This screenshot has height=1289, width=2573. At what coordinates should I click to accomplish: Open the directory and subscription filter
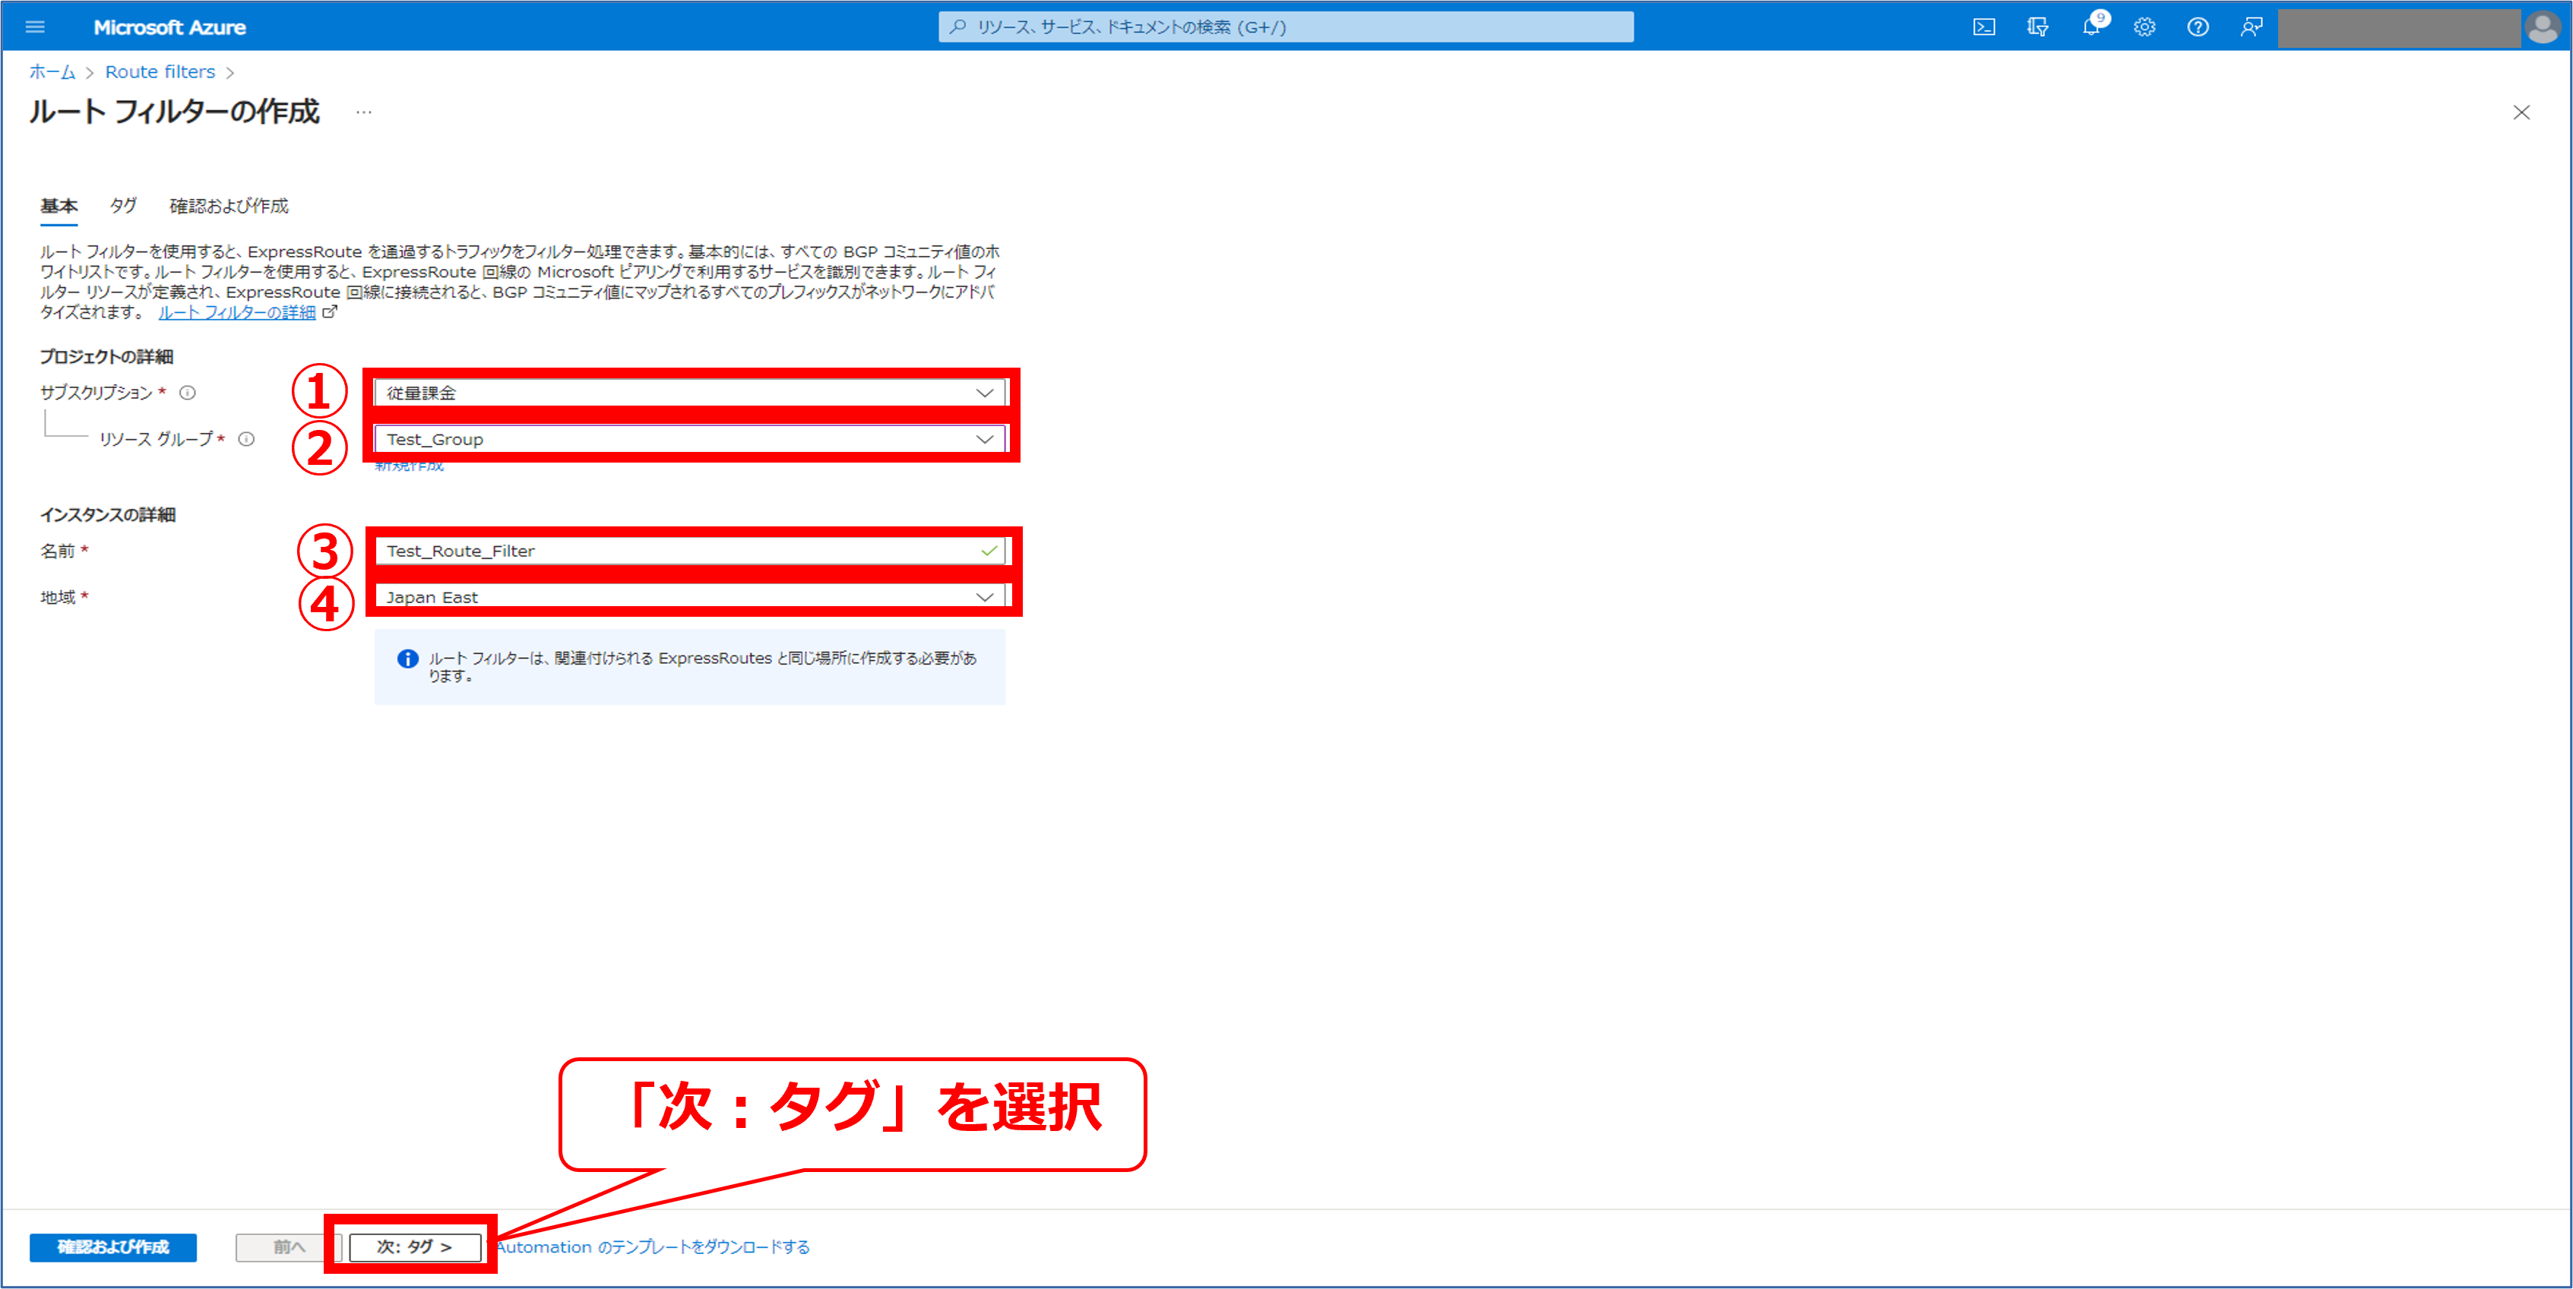click(x=2037, y=27)
